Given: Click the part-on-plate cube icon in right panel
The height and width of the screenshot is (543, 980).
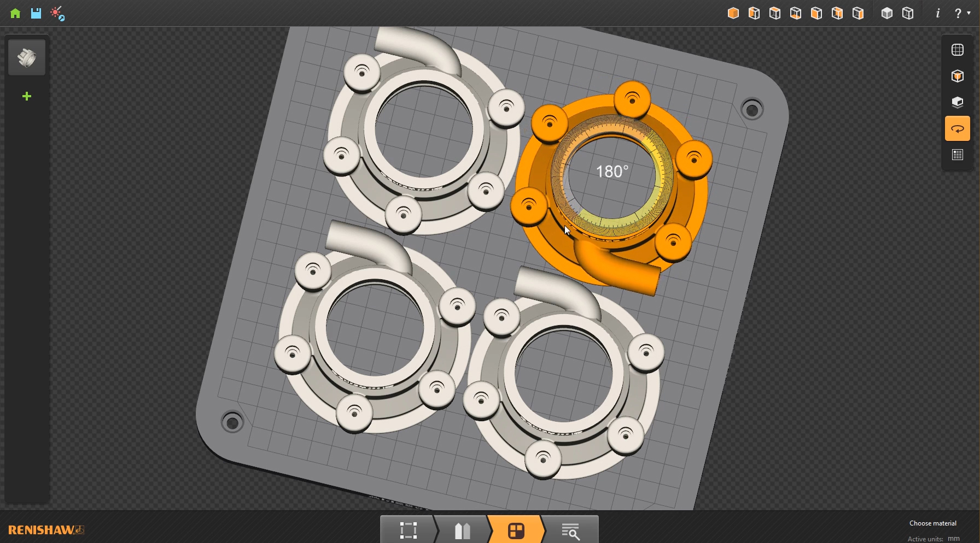Looking at the screenshot, I should 957,76.
